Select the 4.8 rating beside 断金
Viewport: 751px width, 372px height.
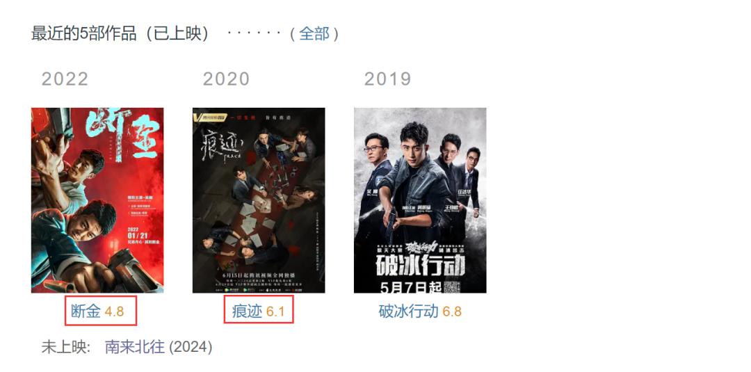pos(115,312)
